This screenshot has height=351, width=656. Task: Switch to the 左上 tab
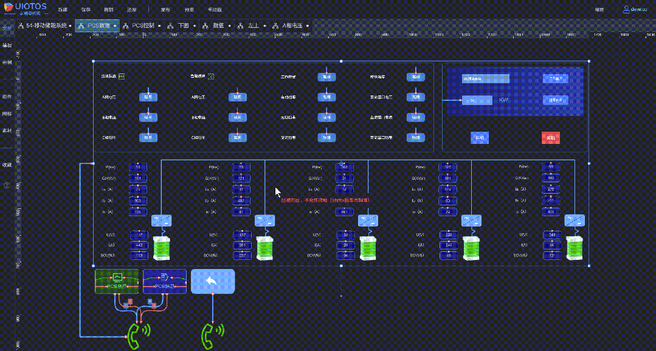pyautogui.click(x=252, y=26)
